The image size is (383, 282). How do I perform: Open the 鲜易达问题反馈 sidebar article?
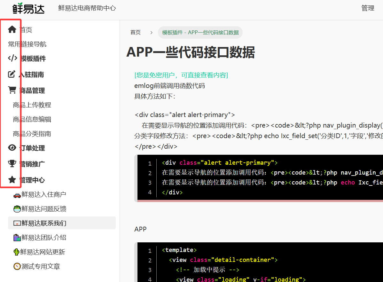point(44,209)
